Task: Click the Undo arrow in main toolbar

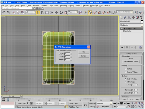Action: [x=4, y=12]
